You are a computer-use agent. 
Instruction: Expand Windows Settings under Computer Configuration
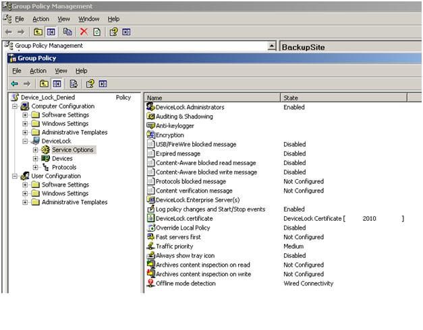pos(25,124)
